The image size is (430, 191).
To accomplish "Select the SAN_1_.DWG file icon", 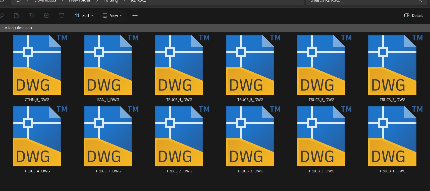I will tap(108, 65).
